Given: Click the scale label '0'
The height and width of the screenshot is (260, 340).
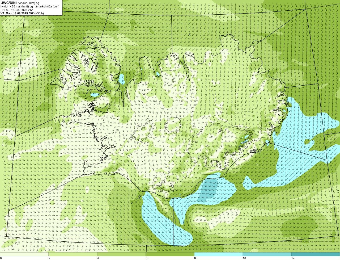Looking at the screenshot, I should pyautogui.click(x=1, y=258).
